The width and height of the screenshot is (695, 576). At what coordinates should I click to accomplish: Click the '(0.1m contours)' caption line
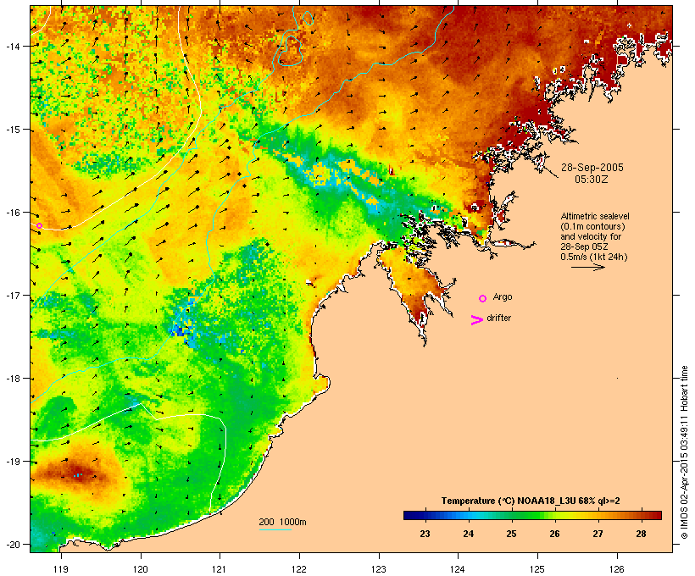tap(592, 226)
